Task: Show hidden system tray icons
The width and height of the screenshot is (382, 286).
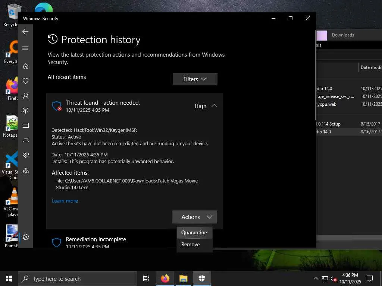Action: [x=316, y=279]
